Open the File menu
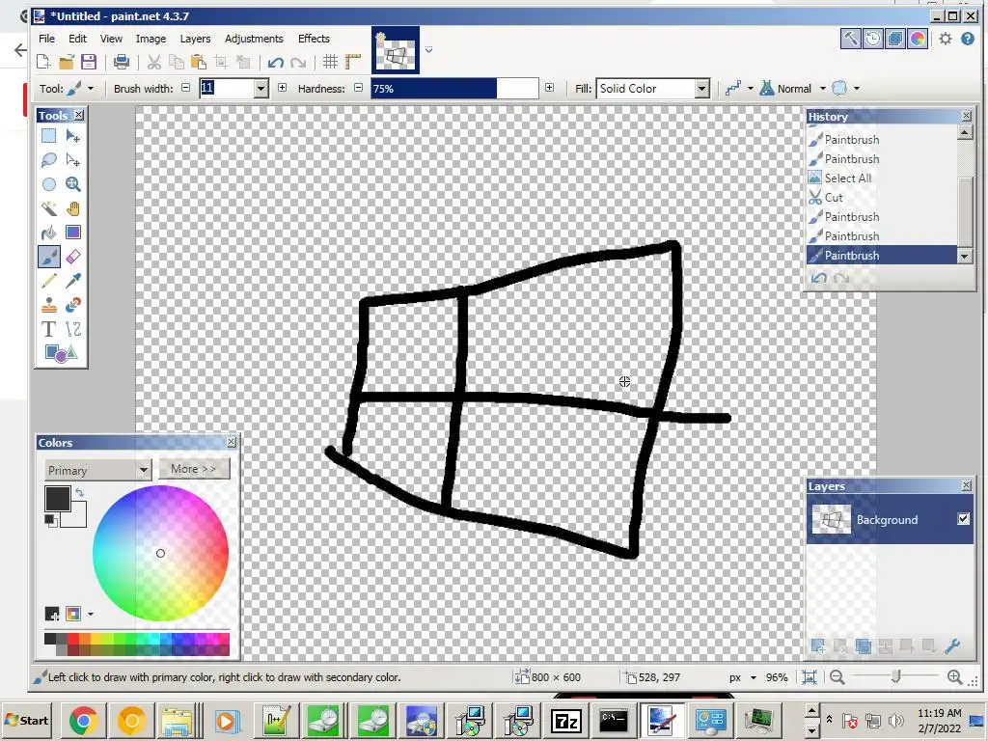 click(x=46, y=39)
